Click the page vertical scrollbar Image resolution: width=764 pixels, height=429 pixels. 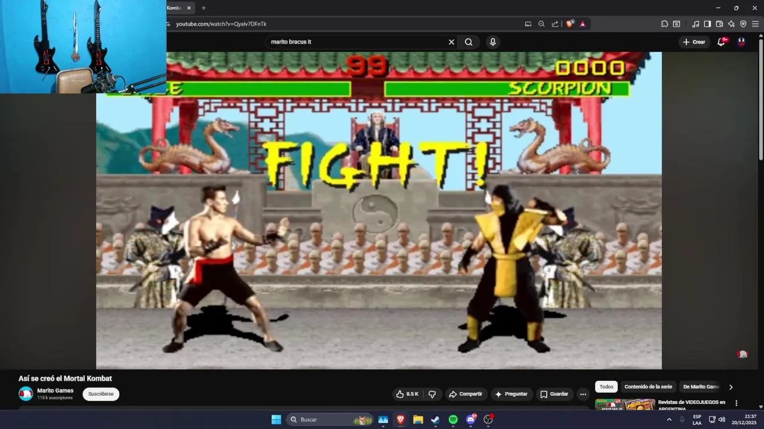pos(760,98)
